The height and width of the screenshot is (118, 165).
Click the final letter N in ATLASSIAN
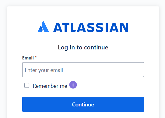point(124,27)
